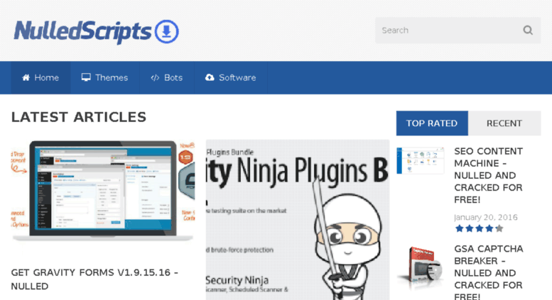Click the Themes monitor icon
This screenshot has width=552, height=300.
coord(86,77)
